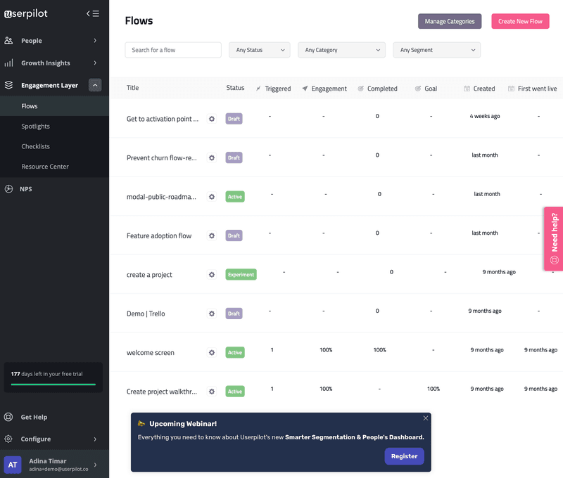Click the 'Search for a flow' field

pos(173,50)
